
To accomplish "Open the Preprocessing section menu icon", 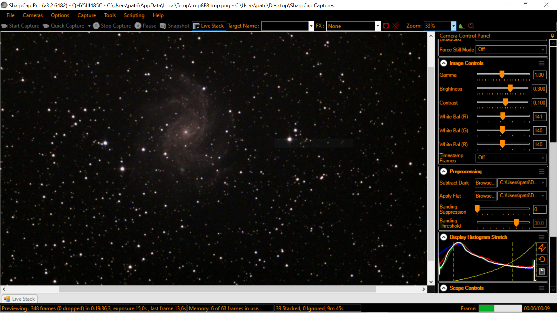I will (x=541, y=172).
